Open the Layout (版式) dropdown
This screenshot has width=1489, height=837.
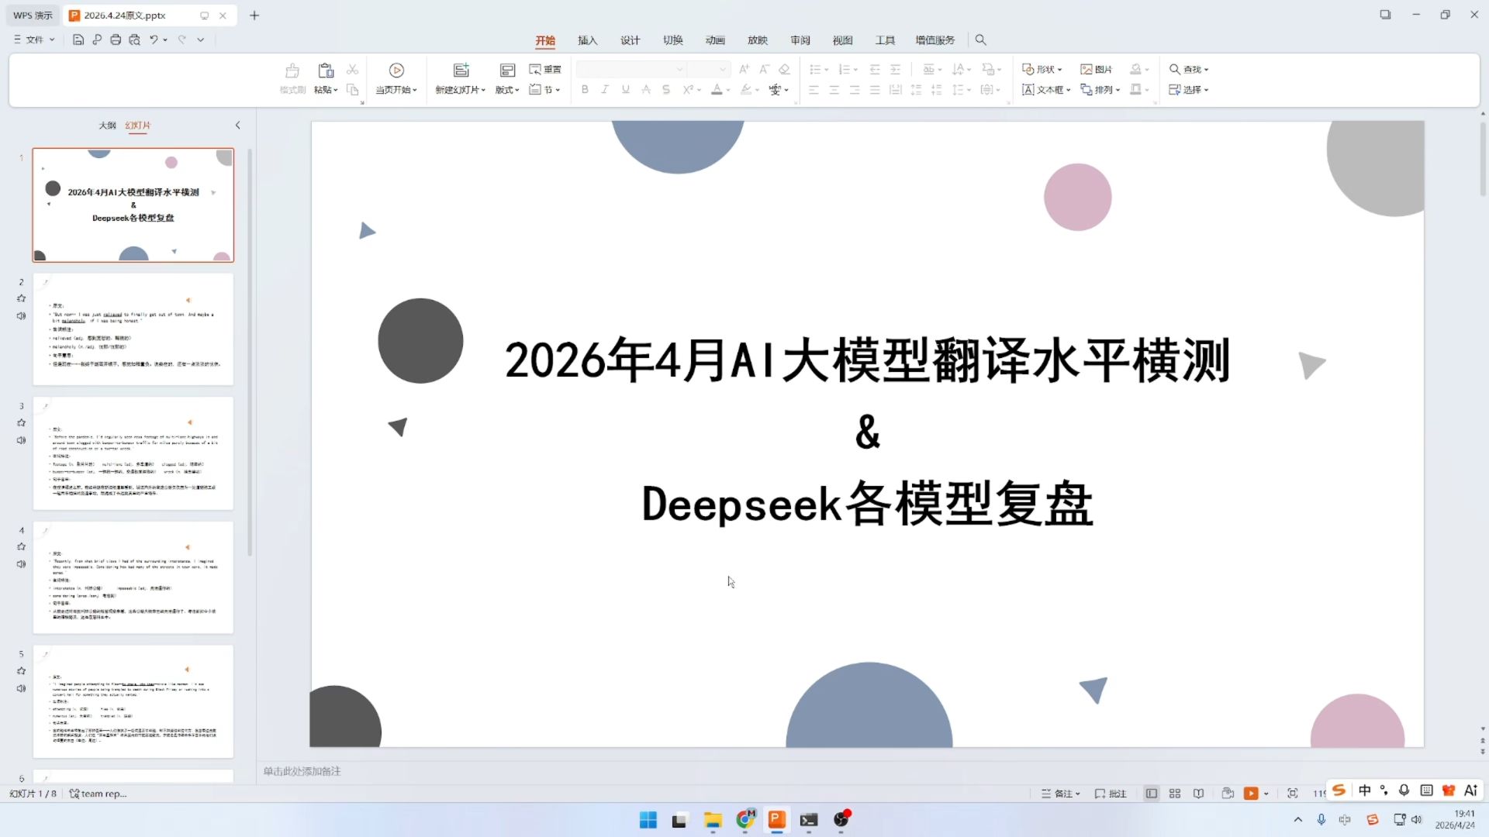[x=507, y=90]
